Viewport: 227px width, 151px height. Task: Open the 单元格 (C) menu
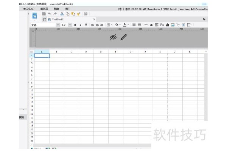pyautogui.click(x=29, y=9)
